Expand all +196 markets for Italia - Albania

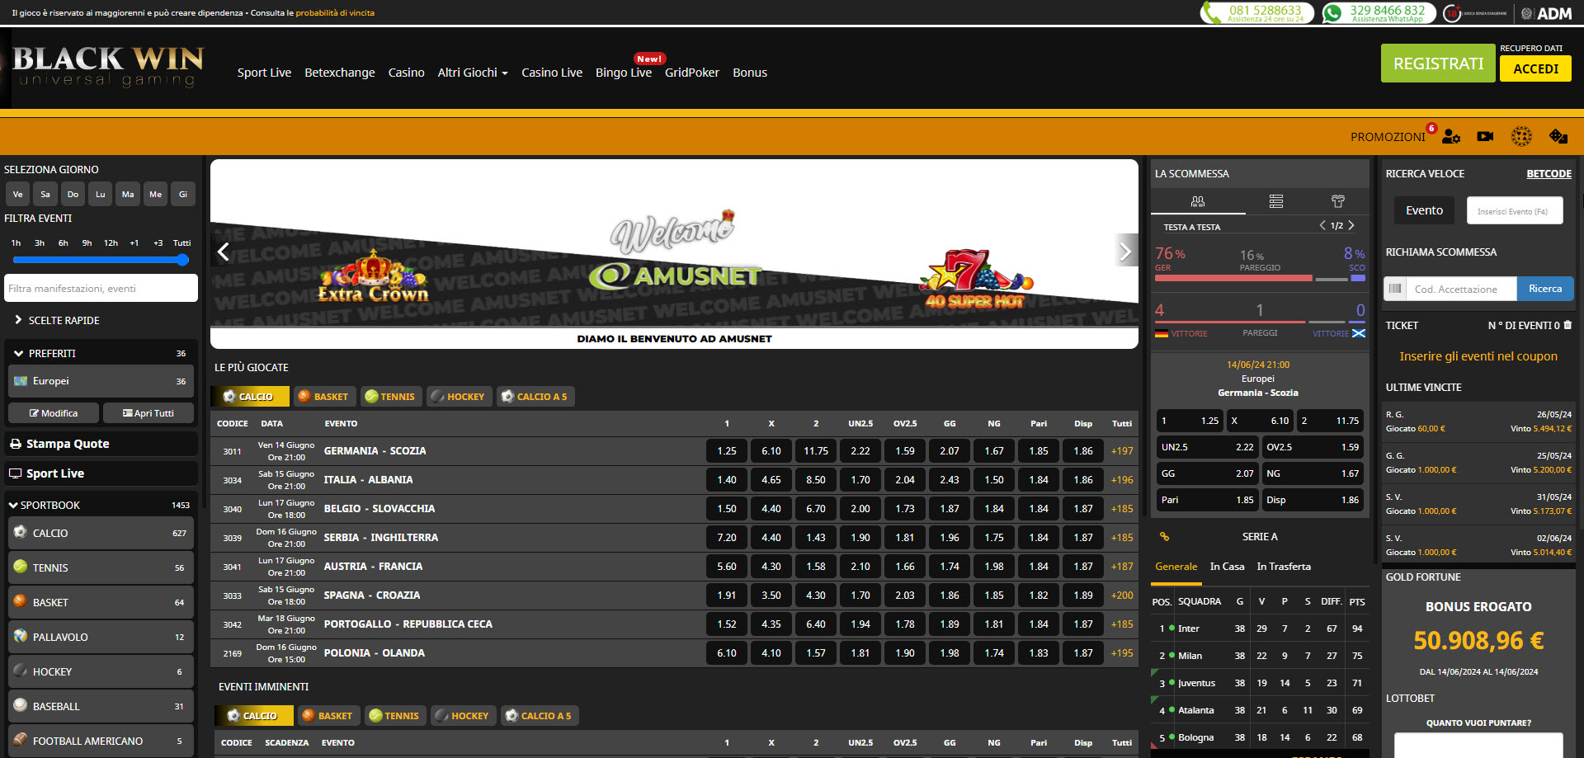click(1122, 480)
